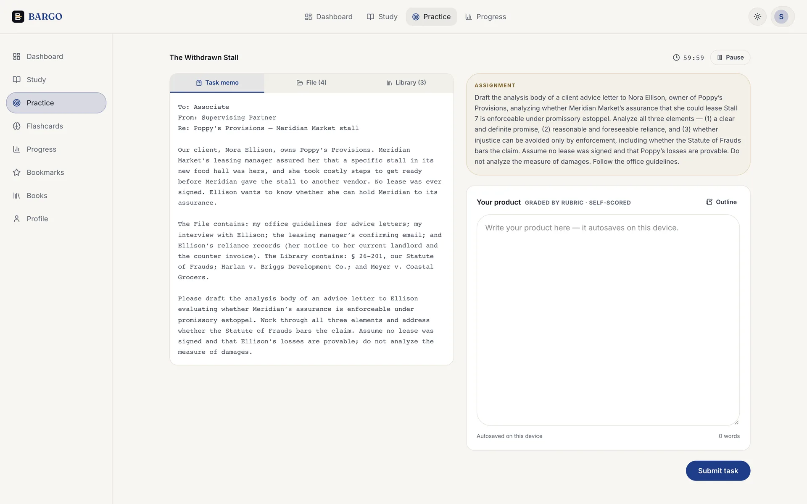Click the title "The Withdrawn Stall"
Screen dimensions: 807x504
coord(204,58)
